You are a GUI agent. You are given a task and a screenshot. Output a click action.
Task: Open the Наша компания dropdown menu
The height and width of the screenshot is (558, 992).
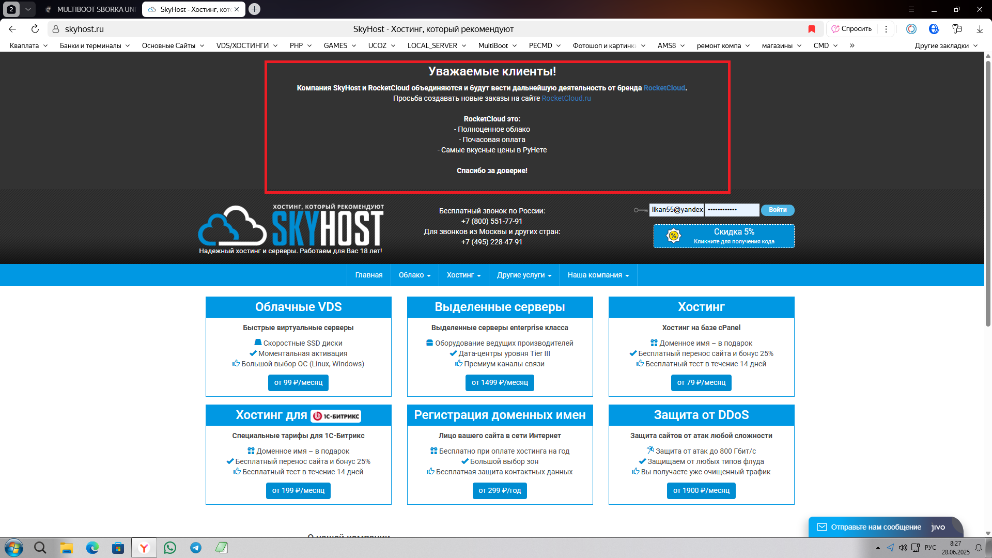(598, 275)
